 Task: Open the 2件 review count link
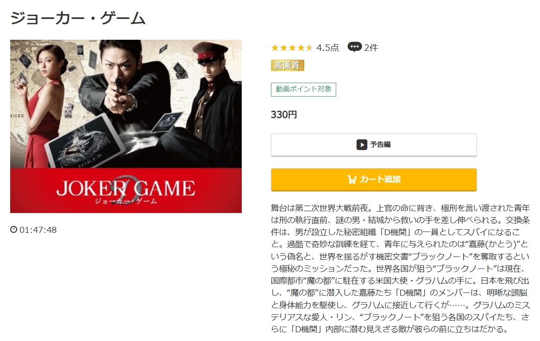(371, 48)
